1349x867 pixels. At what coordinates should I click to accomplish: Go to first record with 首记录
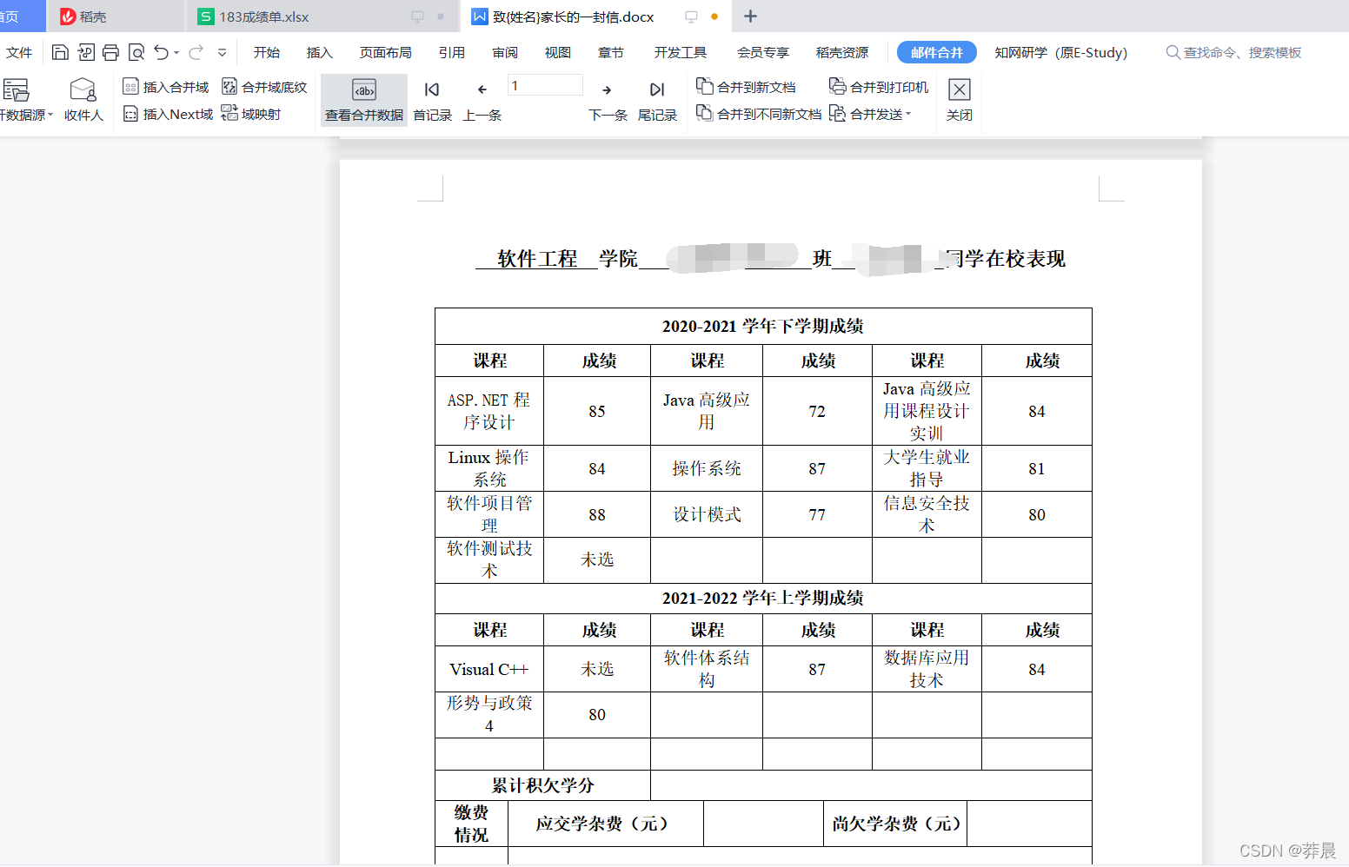pos(432,99)
